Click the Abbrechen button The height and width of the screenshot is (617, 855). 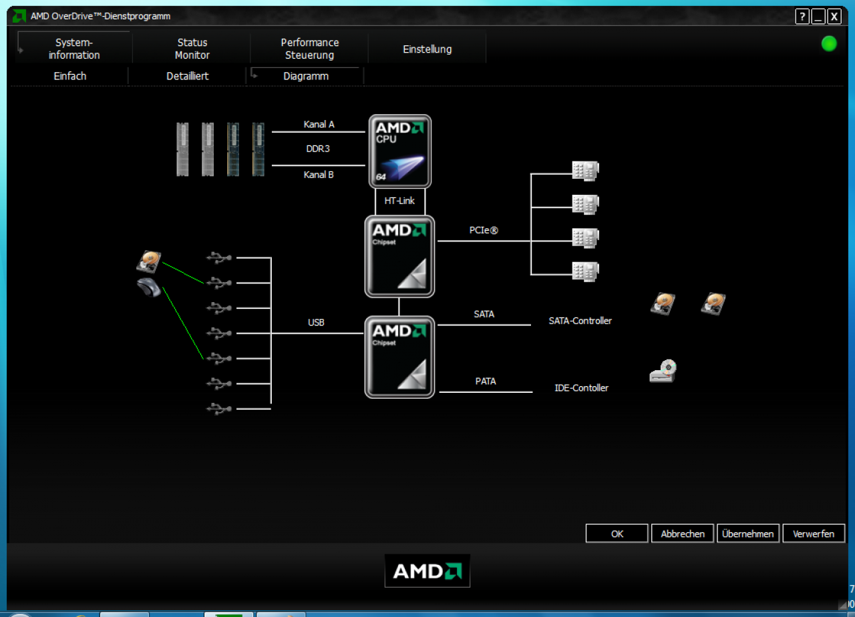(x=683, y=534)
